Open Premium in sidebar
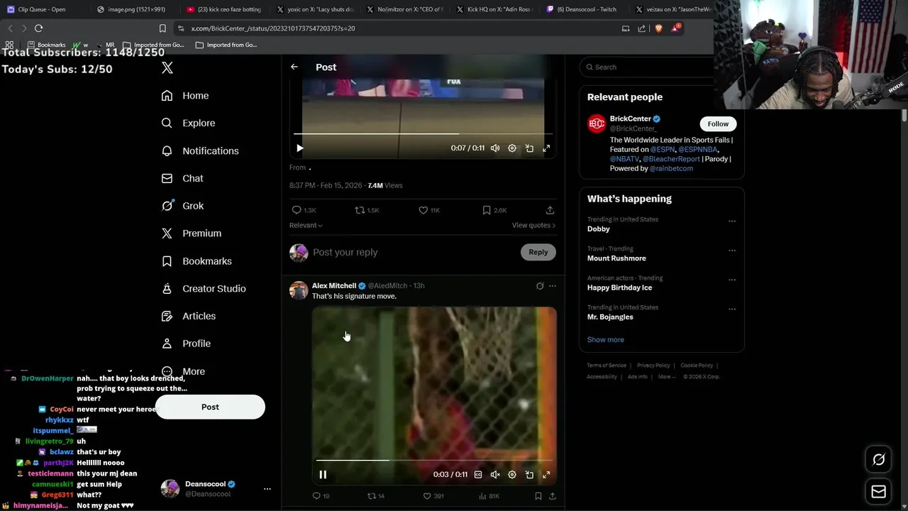This screenshot has width=908, height=511. (192, 233)
